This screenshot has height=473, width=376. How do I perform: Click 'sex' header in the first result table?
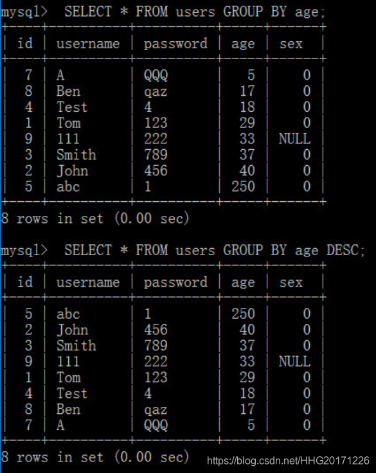click(x=291, y=44)
